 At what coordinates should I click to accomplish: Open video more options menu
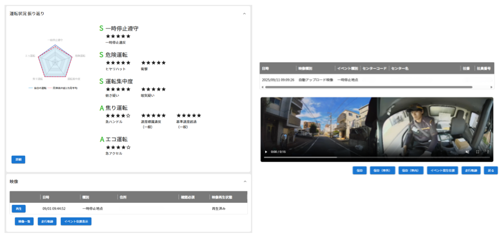(x=487, y=151)
